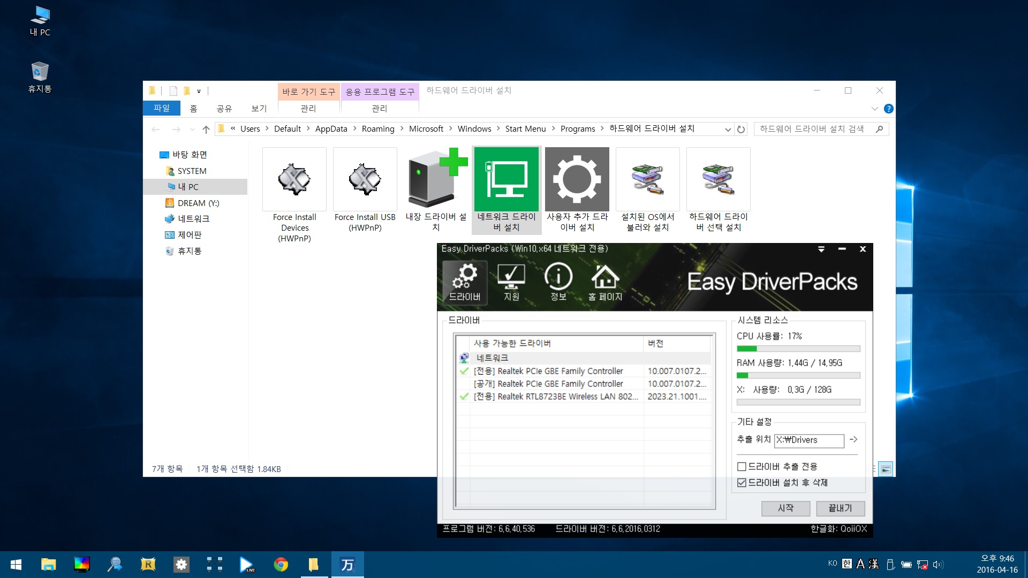Open Explorer help question mark icon
The width and height of the screenshot is (1028, 578).
888,109
